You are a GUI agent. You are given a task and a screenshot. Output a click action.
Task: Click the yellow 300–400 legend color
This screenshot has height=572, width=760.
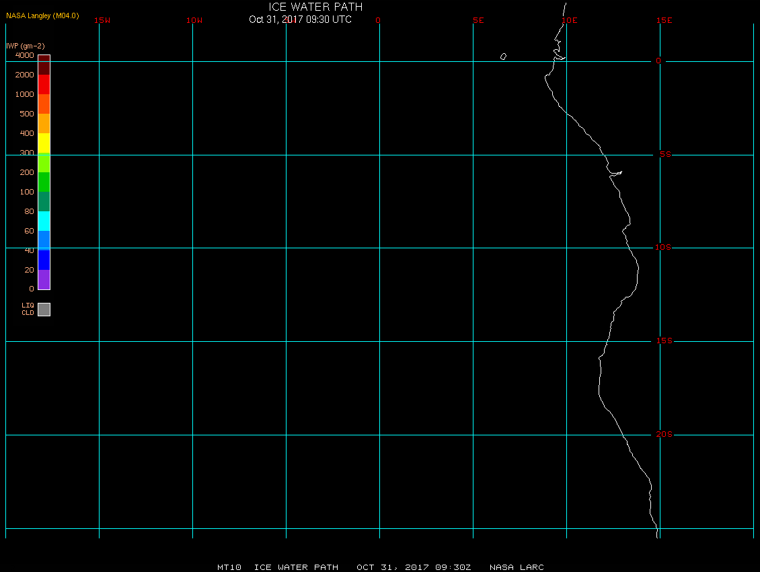pyautogui.click(x=44, y=143)
